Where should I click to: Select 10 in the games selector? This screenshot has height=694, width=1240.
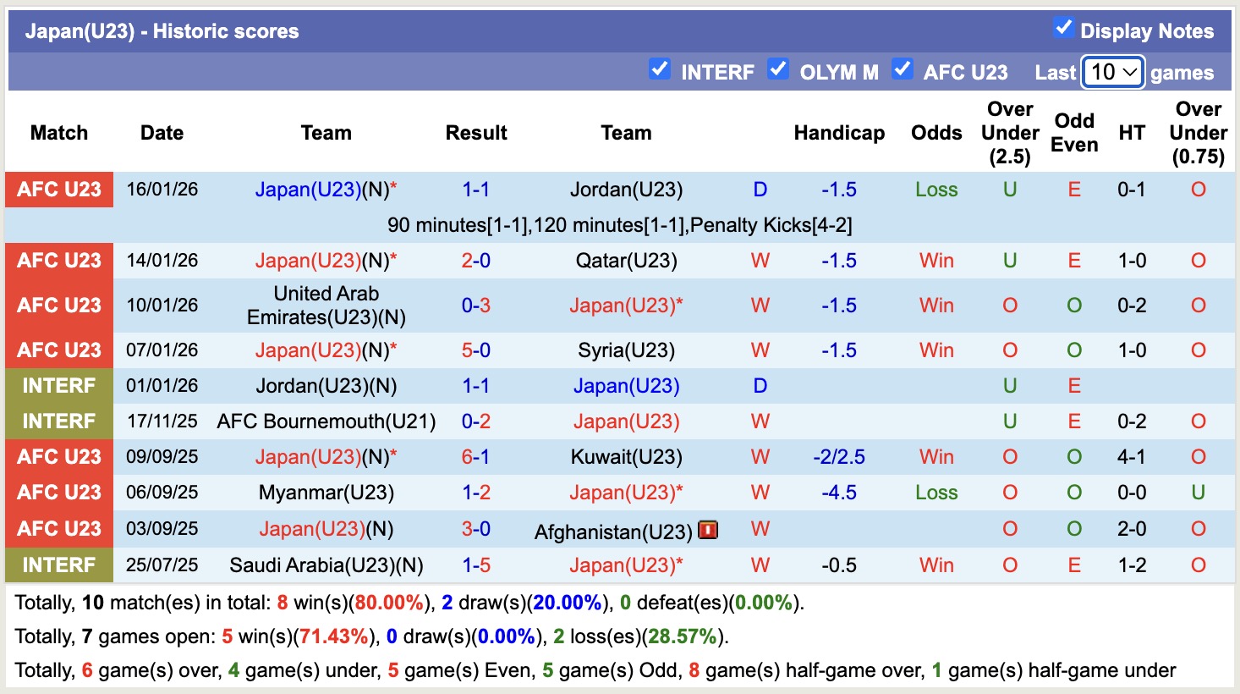click(x=1111, y=73)
